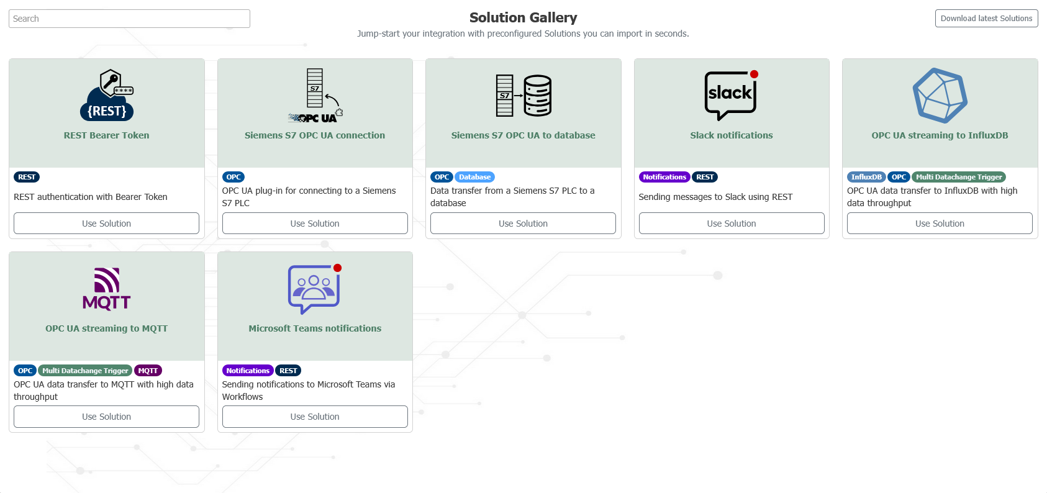Use Solution for OPC UA streaming to MQTT

tap(106, 417)
